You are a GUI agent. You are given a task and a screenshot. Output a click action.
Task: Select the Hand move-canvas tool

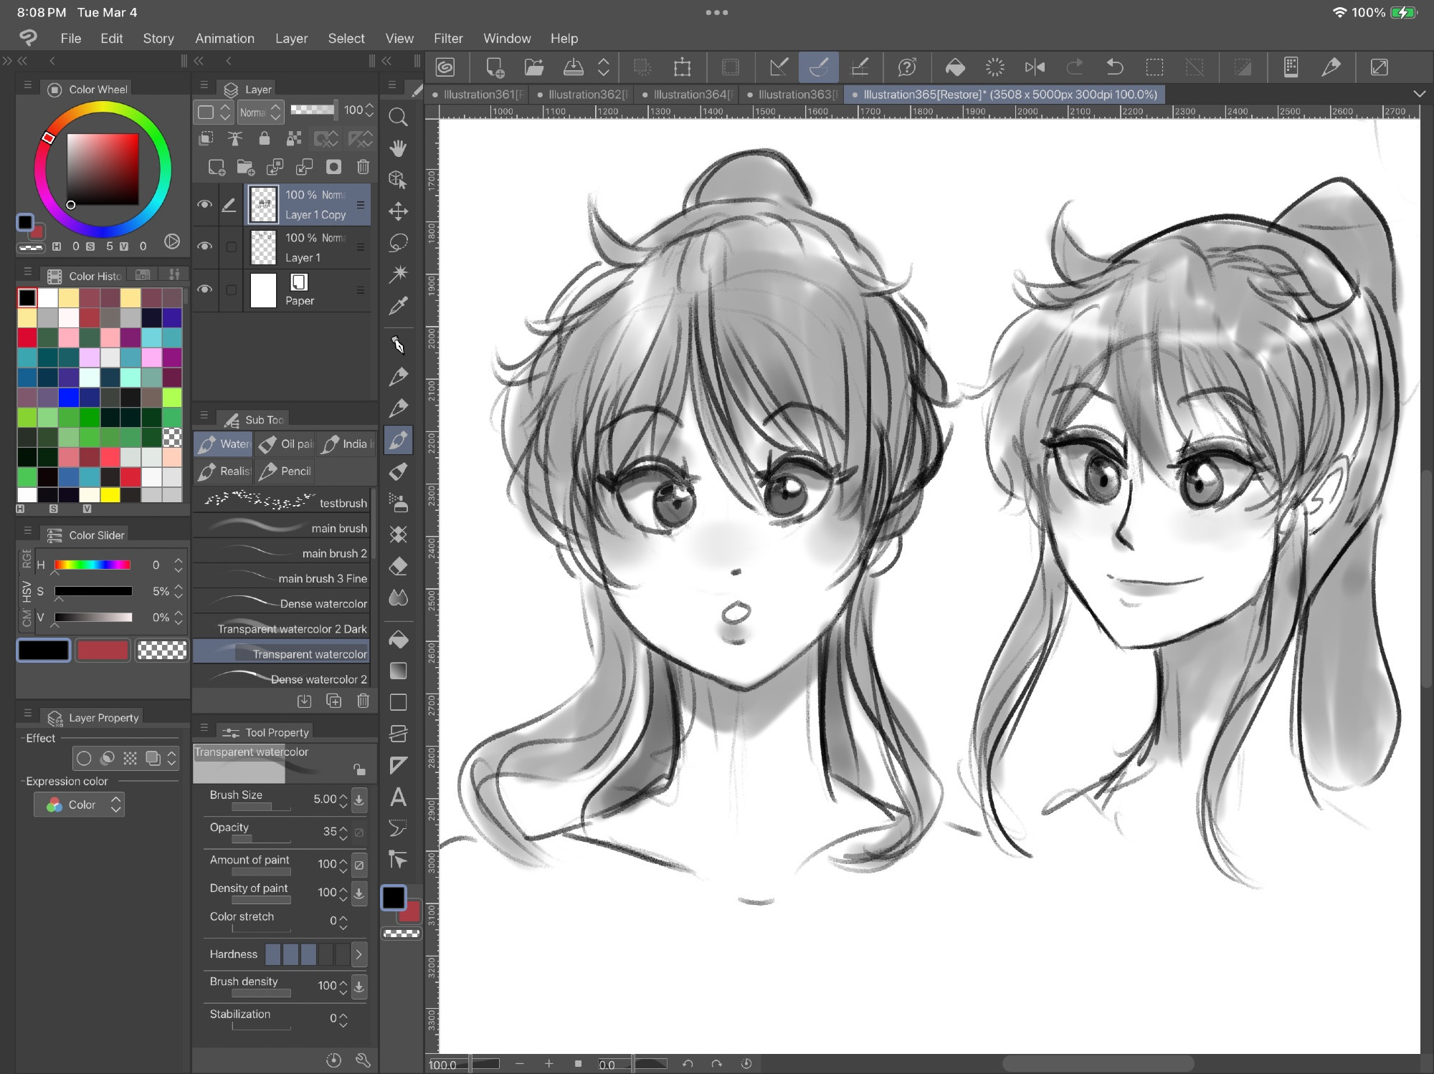coord(398,148)
